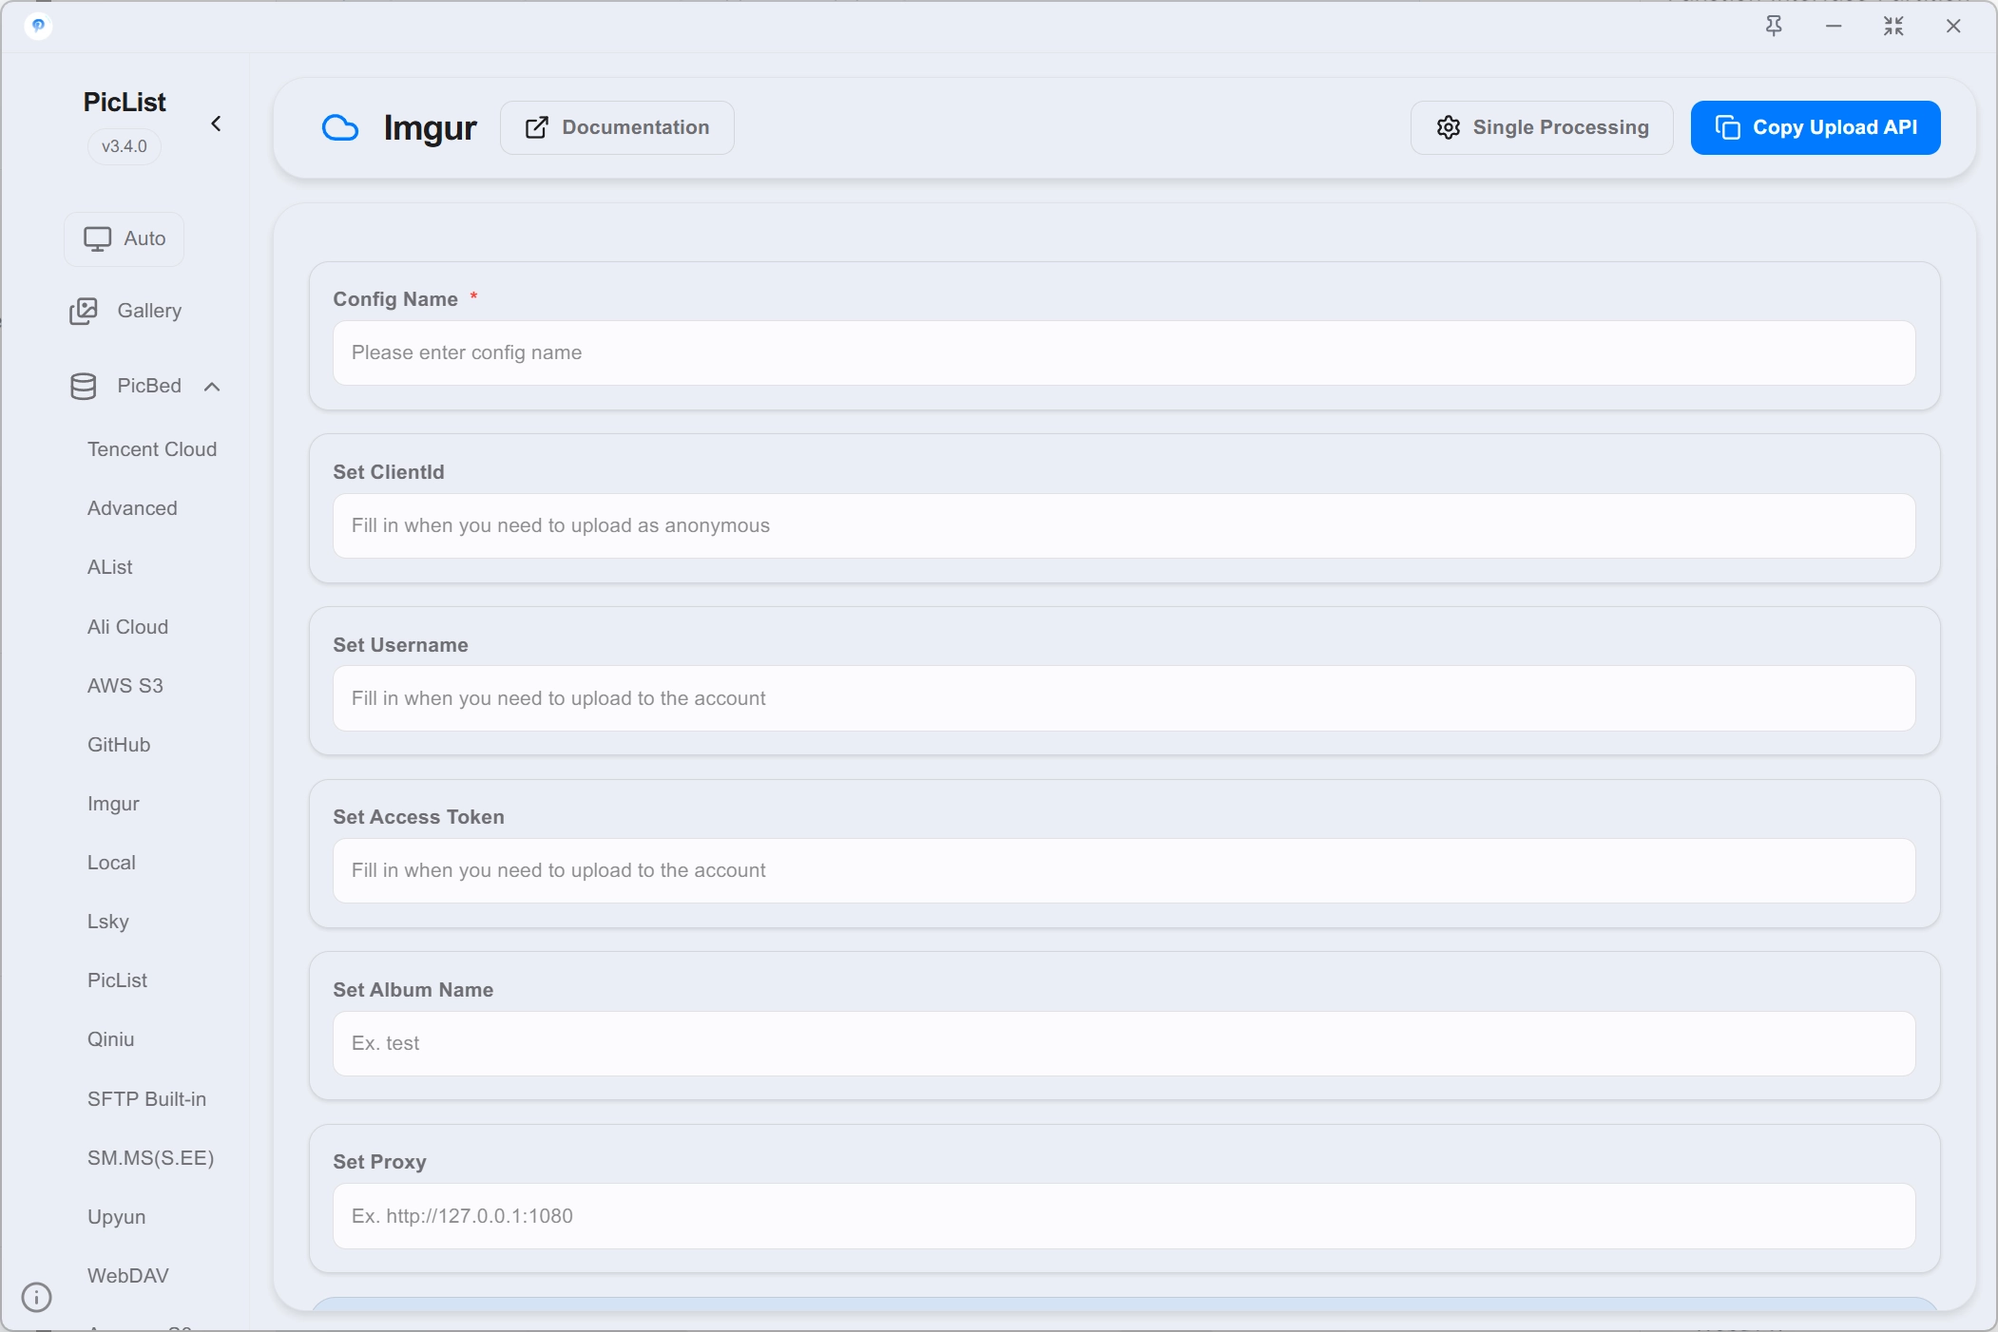Screen dimensions: 1998x1332
Task: Select PicList picbed entry in sidebar
Action: (x=117, y=980)
